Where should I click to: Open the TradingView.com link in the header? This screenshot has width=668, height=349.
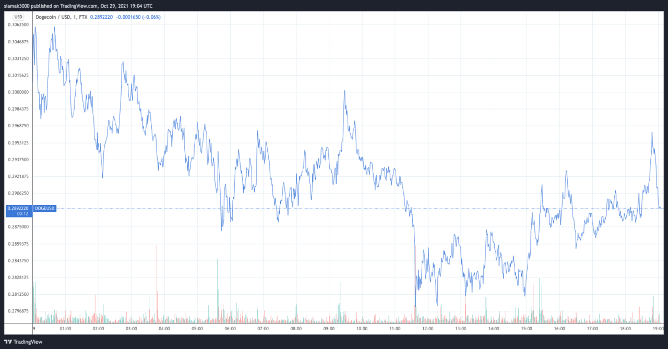pos(87,5)
